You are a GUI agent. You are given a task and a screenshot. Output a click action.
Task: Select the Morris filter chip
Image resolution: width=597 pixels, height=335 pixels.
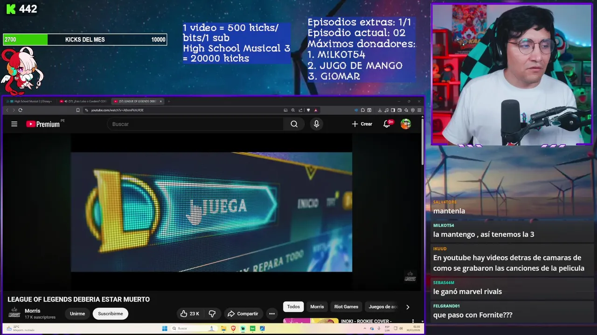point(317,307)
